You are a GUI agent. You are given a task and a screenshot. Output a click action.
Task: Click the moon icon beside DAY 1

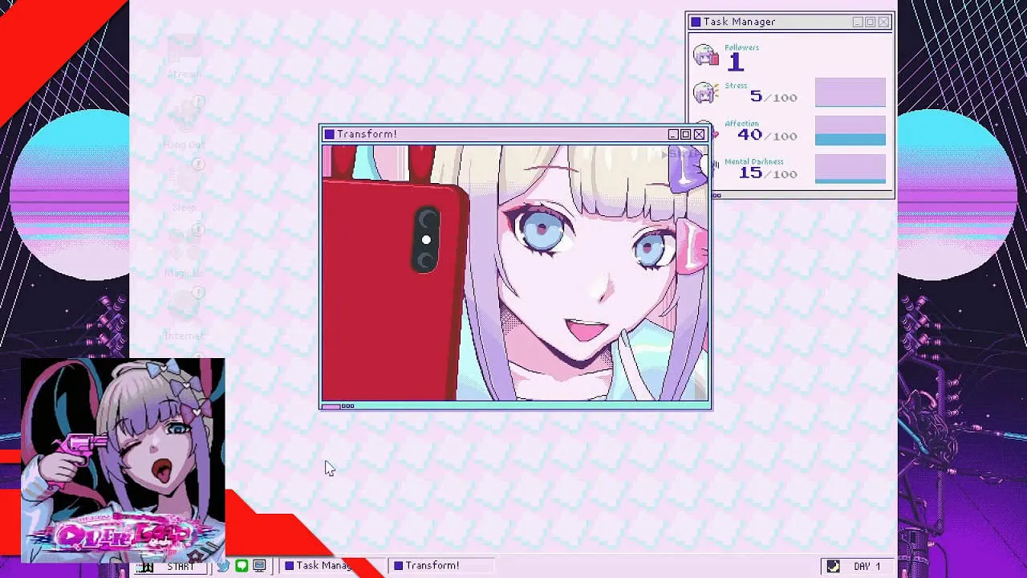[x=833, y=566]
